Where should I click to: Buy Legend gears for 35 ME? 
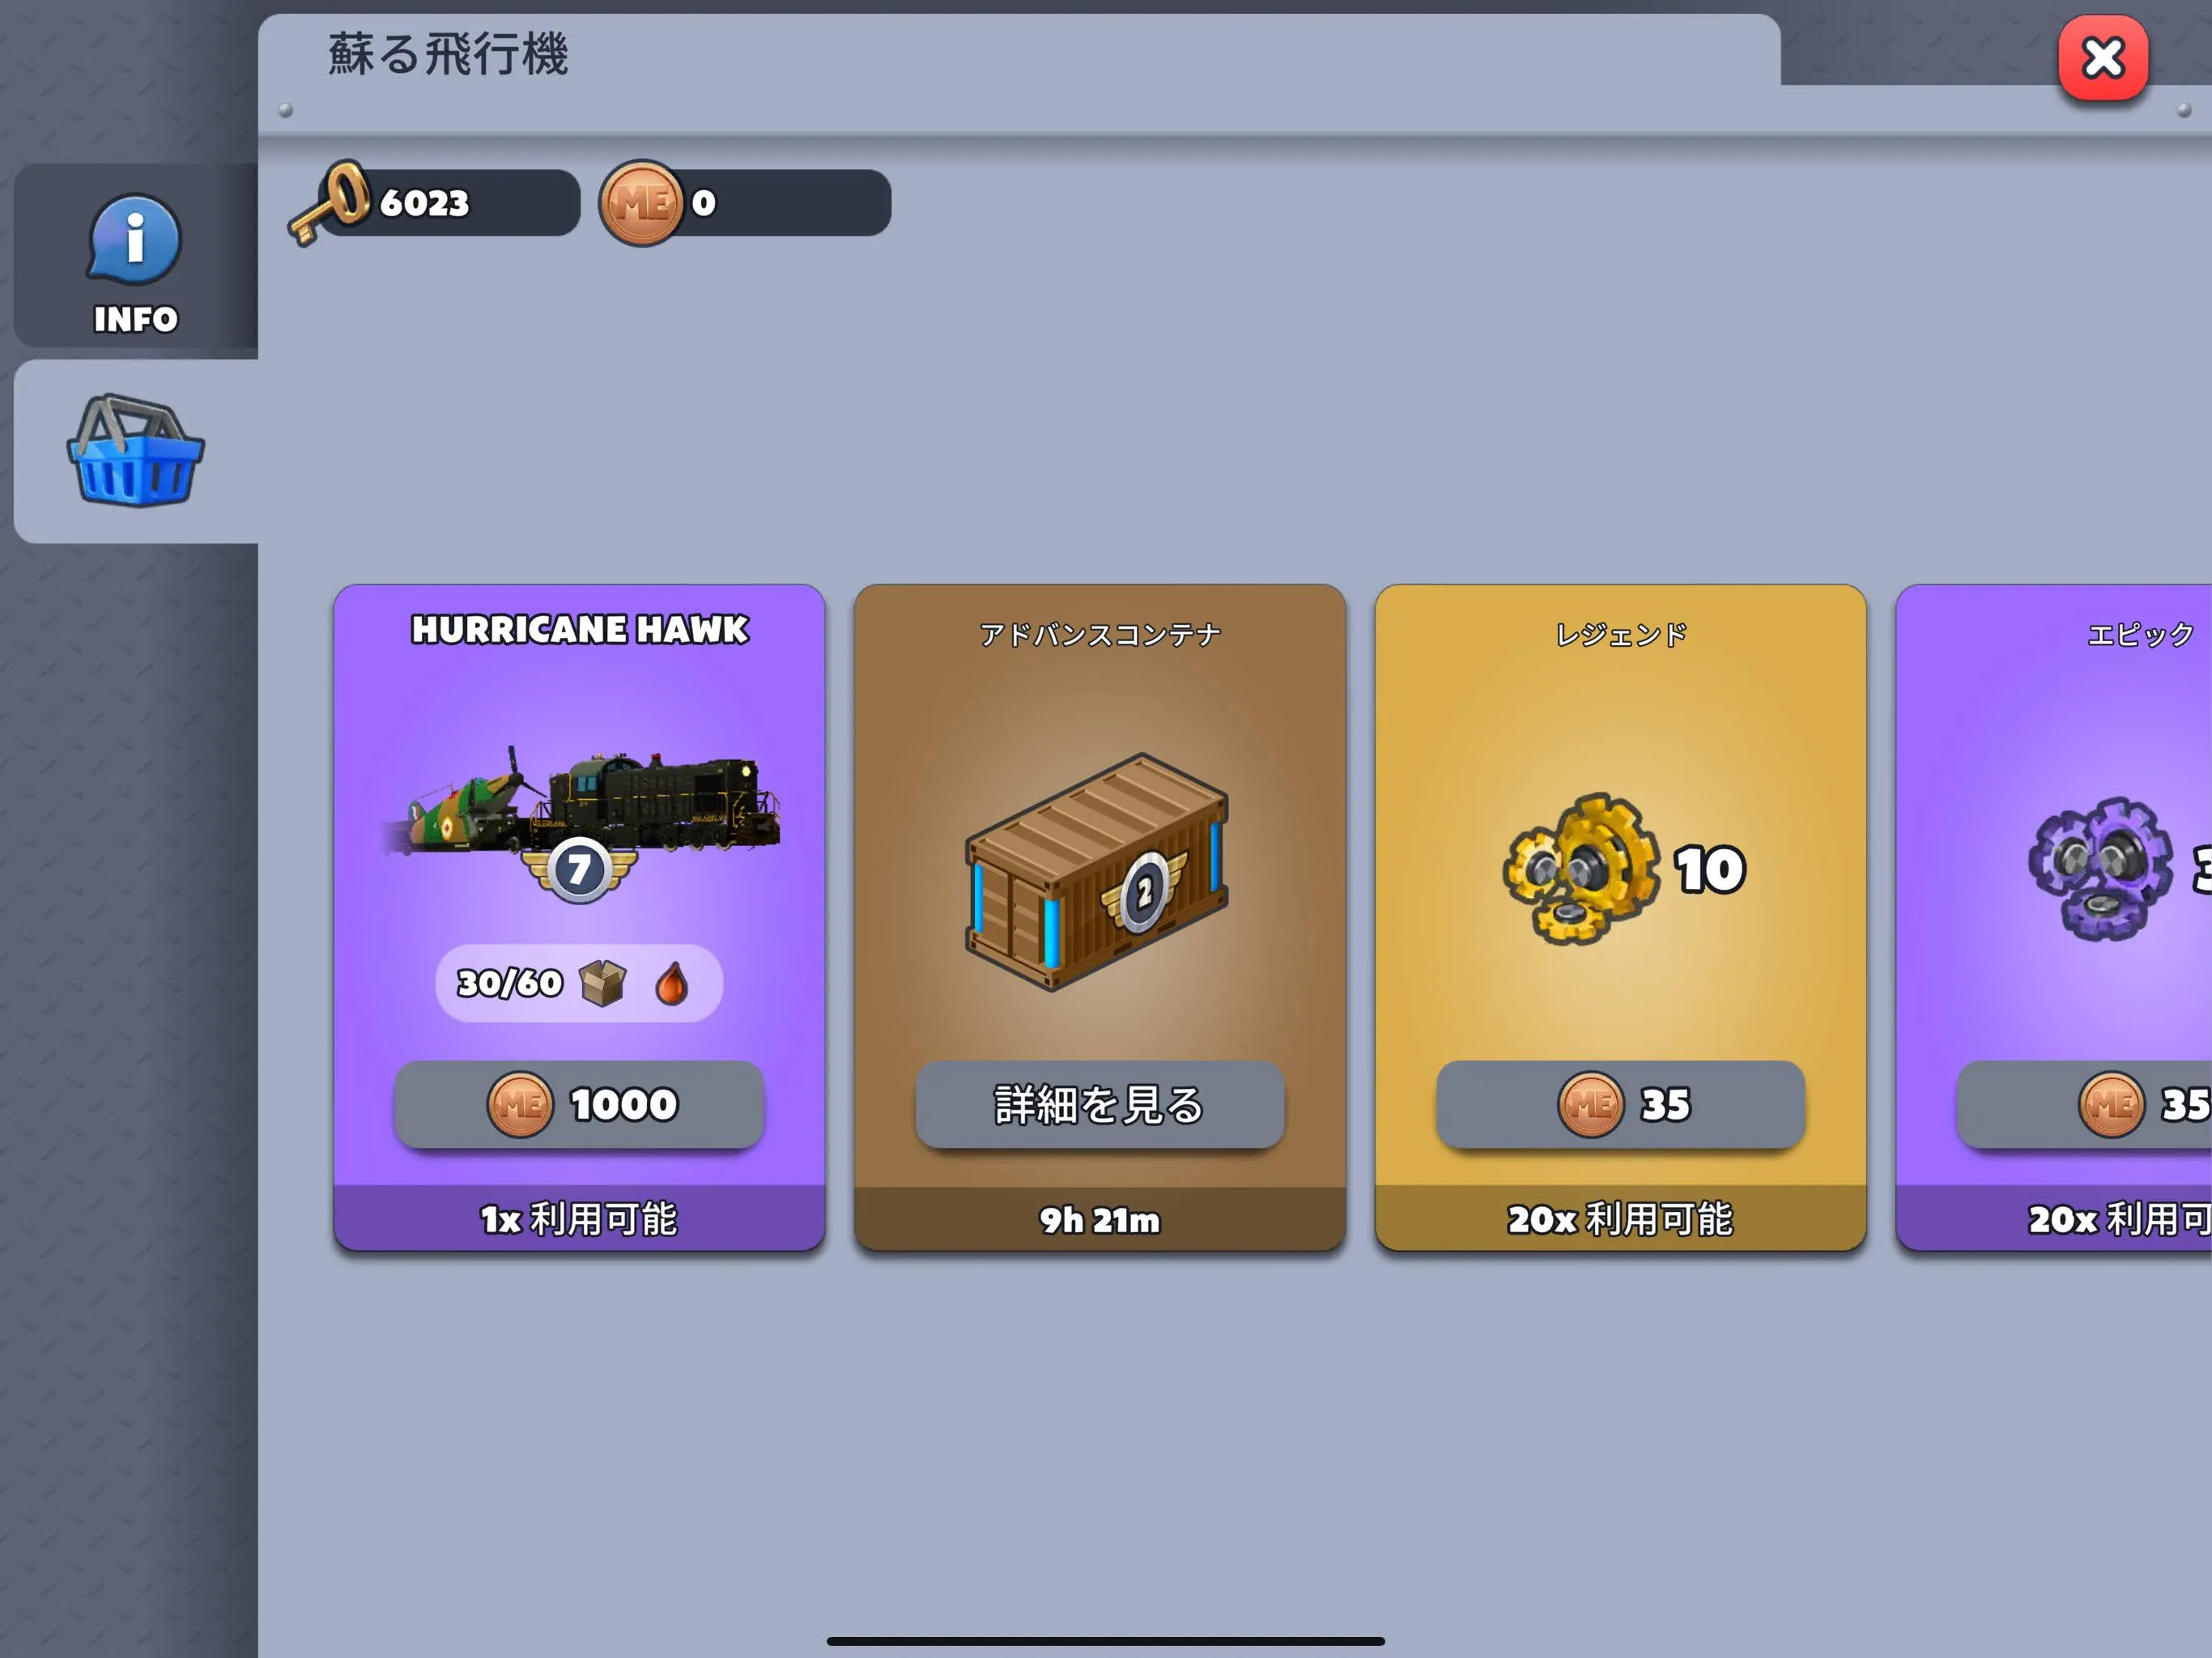1621,1104
